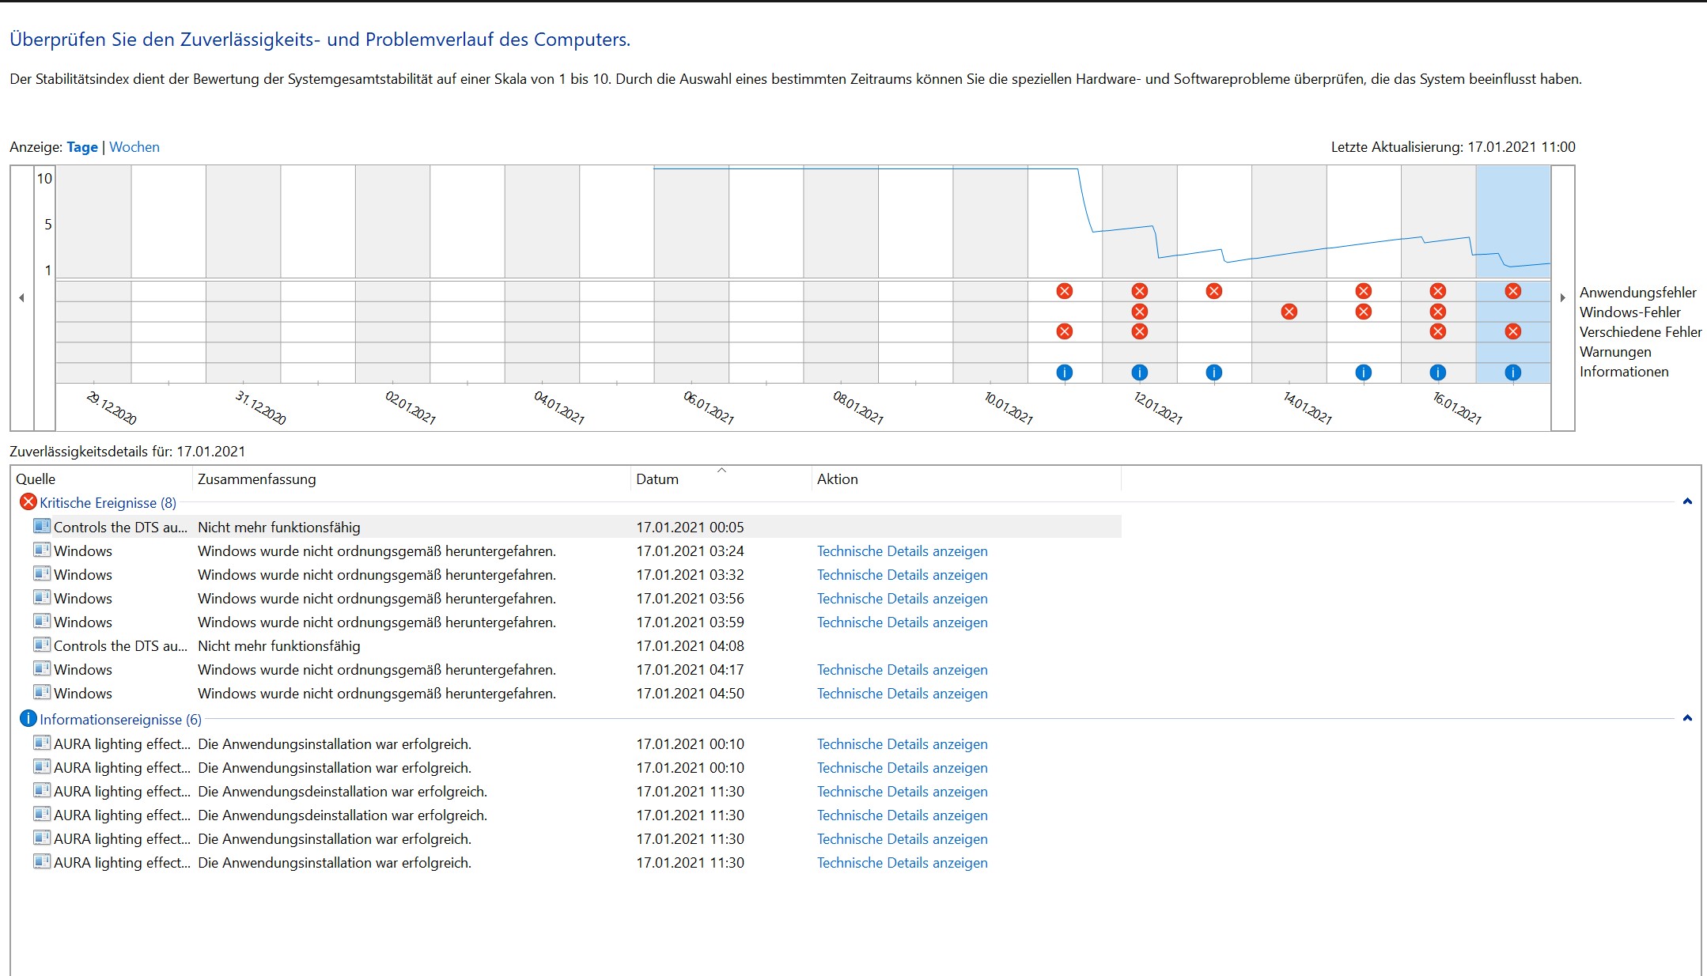This screenshot has height=976, width=1707.
Task: Click information icon in highlighted 17.01.2021 column
Action: (x=1512, y=373)
